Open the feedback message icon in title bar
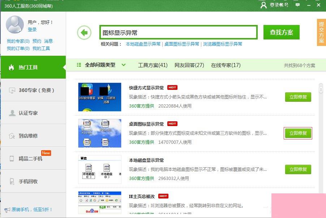 298,5
